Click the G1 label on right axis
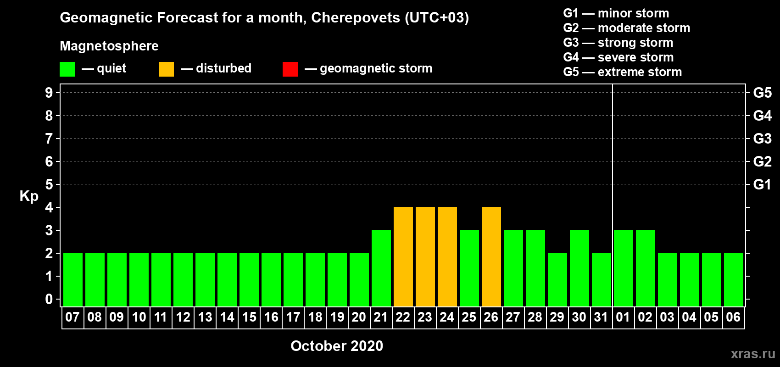780x367 pixels. pos(763,184)
